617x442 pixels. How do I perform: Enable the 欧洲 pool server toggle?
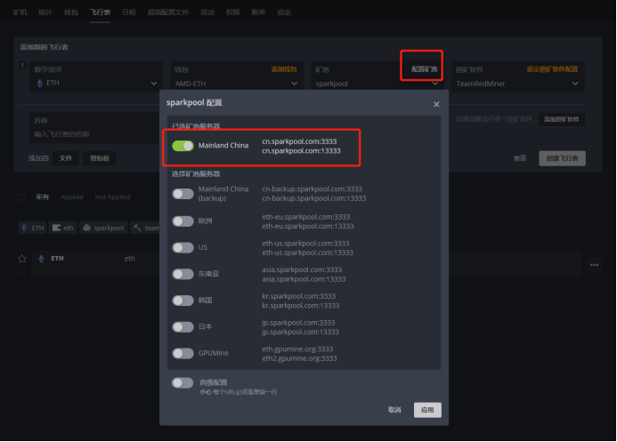point(183,221)
